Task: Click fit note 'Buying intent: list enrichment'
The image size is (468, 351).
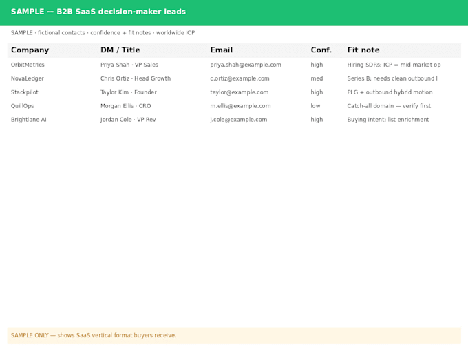Action: (x=387, y=120)
